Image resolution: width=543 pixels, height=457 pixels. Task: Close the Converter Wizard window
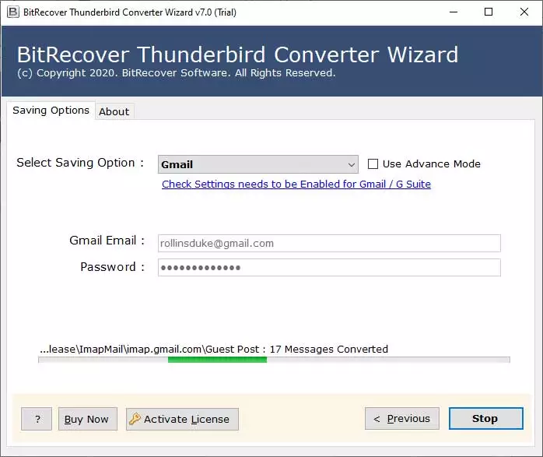tap(524, 12)
